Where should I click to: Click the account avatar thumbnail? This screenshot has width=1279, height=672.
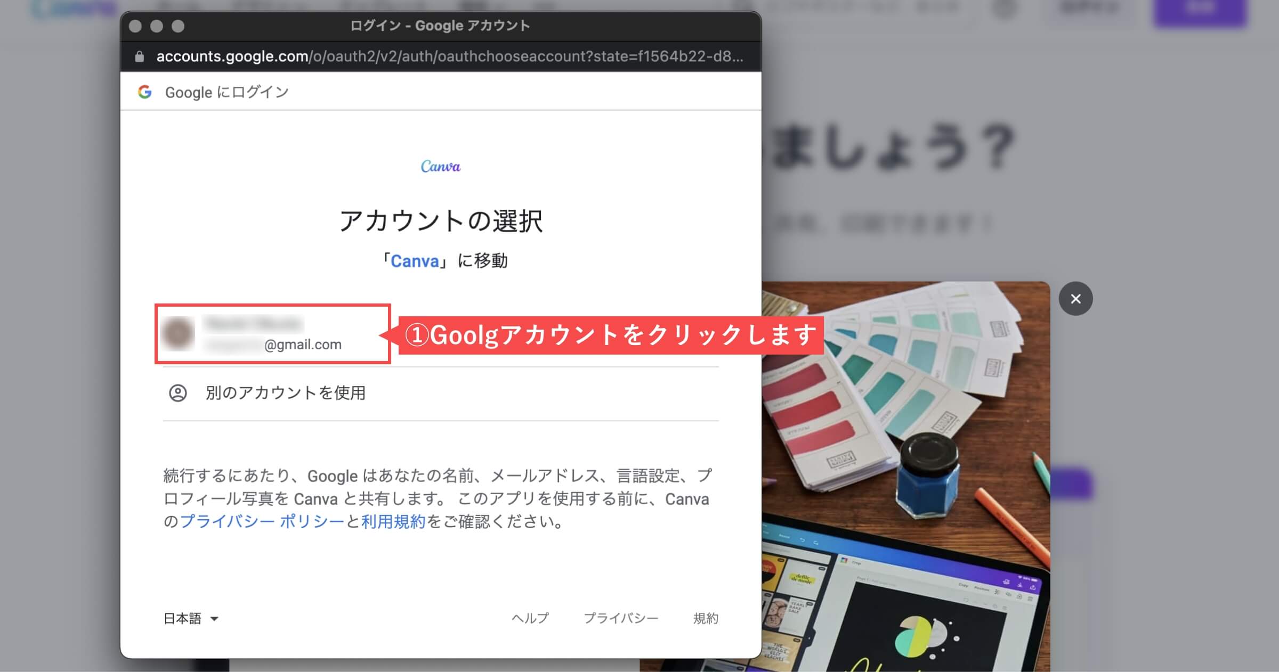point(178,333)
